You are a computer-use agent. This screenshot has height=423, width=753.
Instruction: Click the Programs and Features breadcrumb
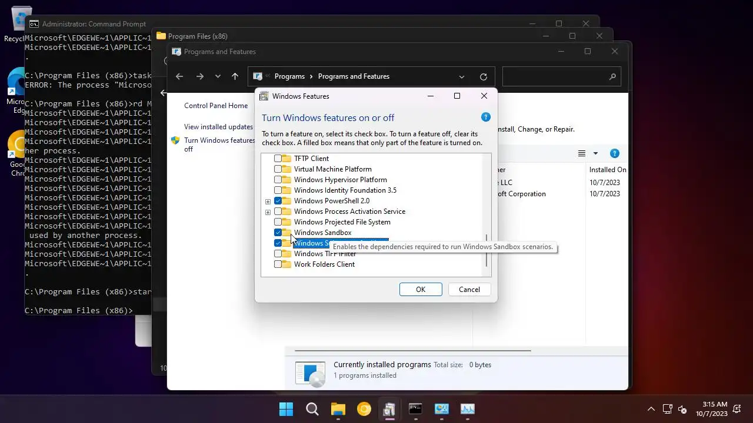click(354, 76)
